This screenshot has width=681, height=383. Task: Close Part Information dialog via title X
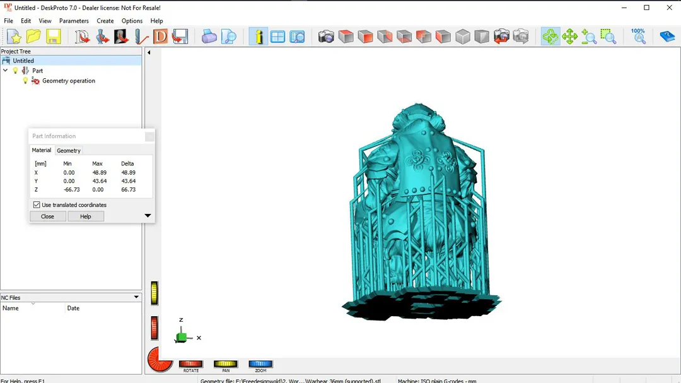point(149,136)
